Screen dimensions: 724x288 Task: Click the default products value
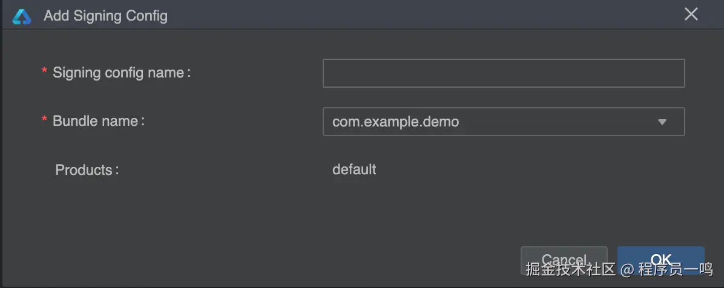(354, 169)
